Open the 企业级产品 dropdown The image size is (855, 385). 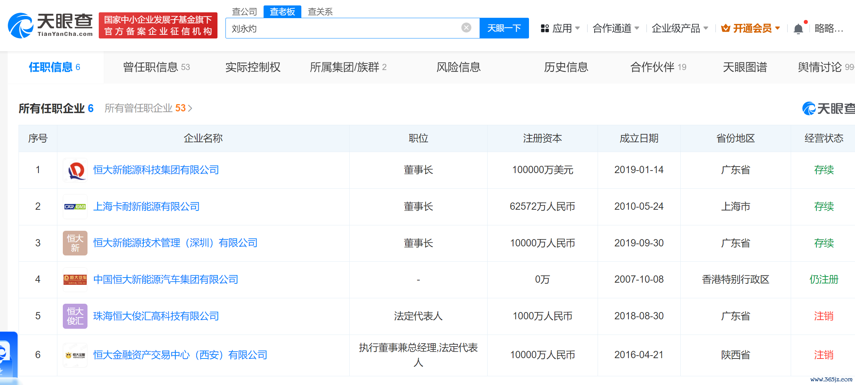point(680,28)
